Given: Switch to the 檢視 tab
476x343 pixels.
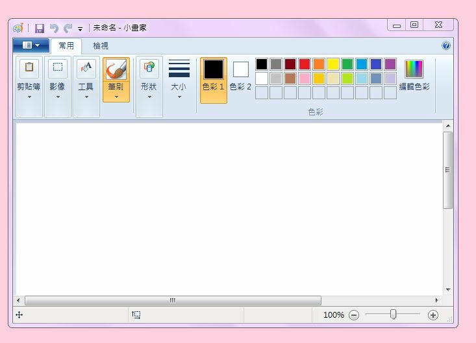Looking at the screenshot, I should pyautogui.click(x=101, y=46).
